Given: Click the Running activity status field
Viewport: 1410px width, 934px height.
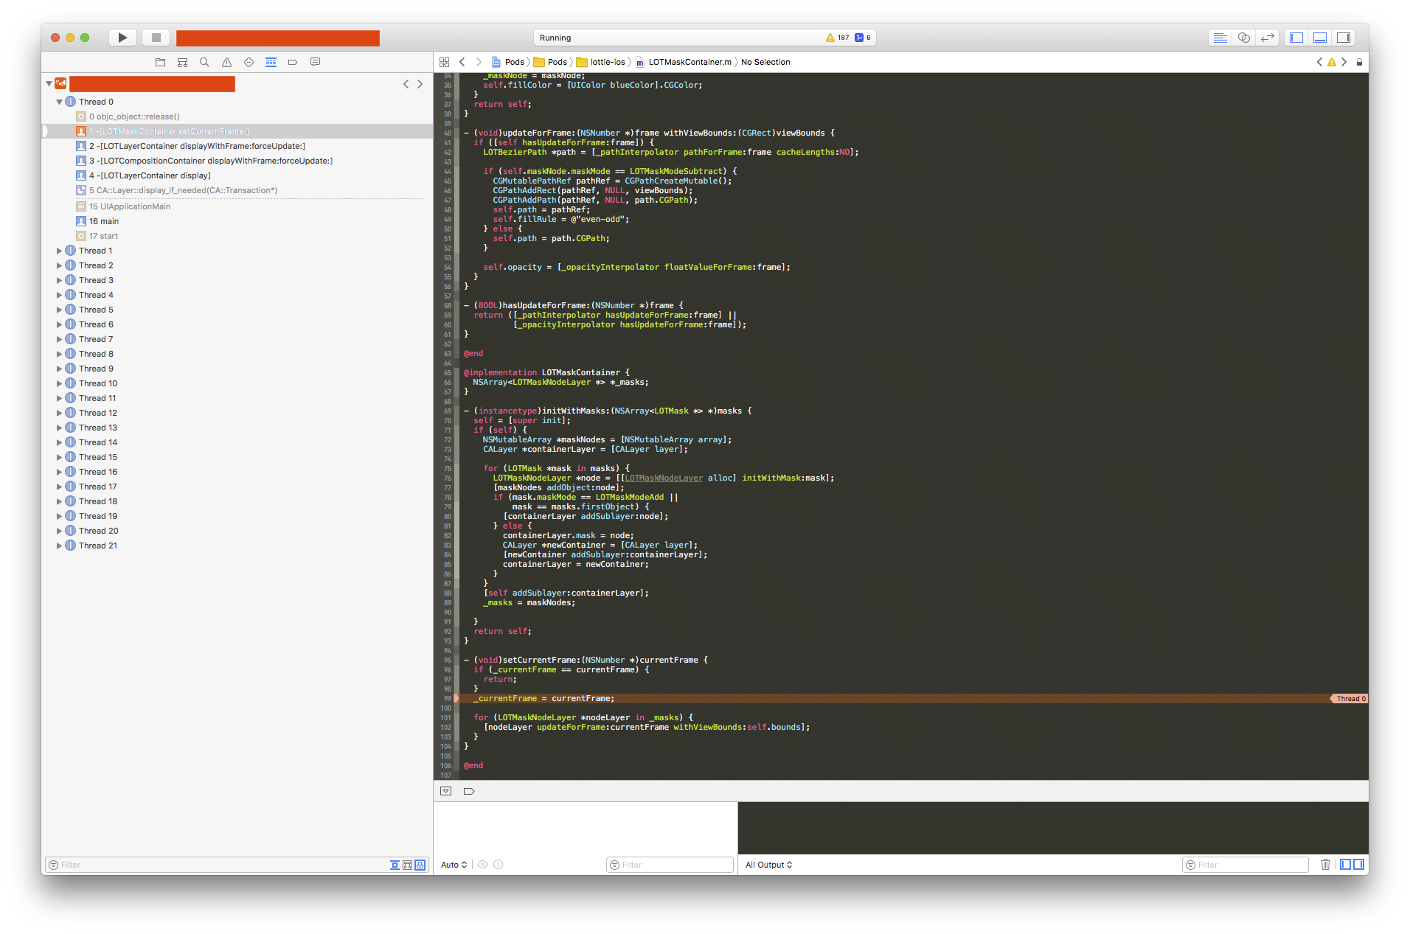Looking at the screenshot, I should pos(704,38).
